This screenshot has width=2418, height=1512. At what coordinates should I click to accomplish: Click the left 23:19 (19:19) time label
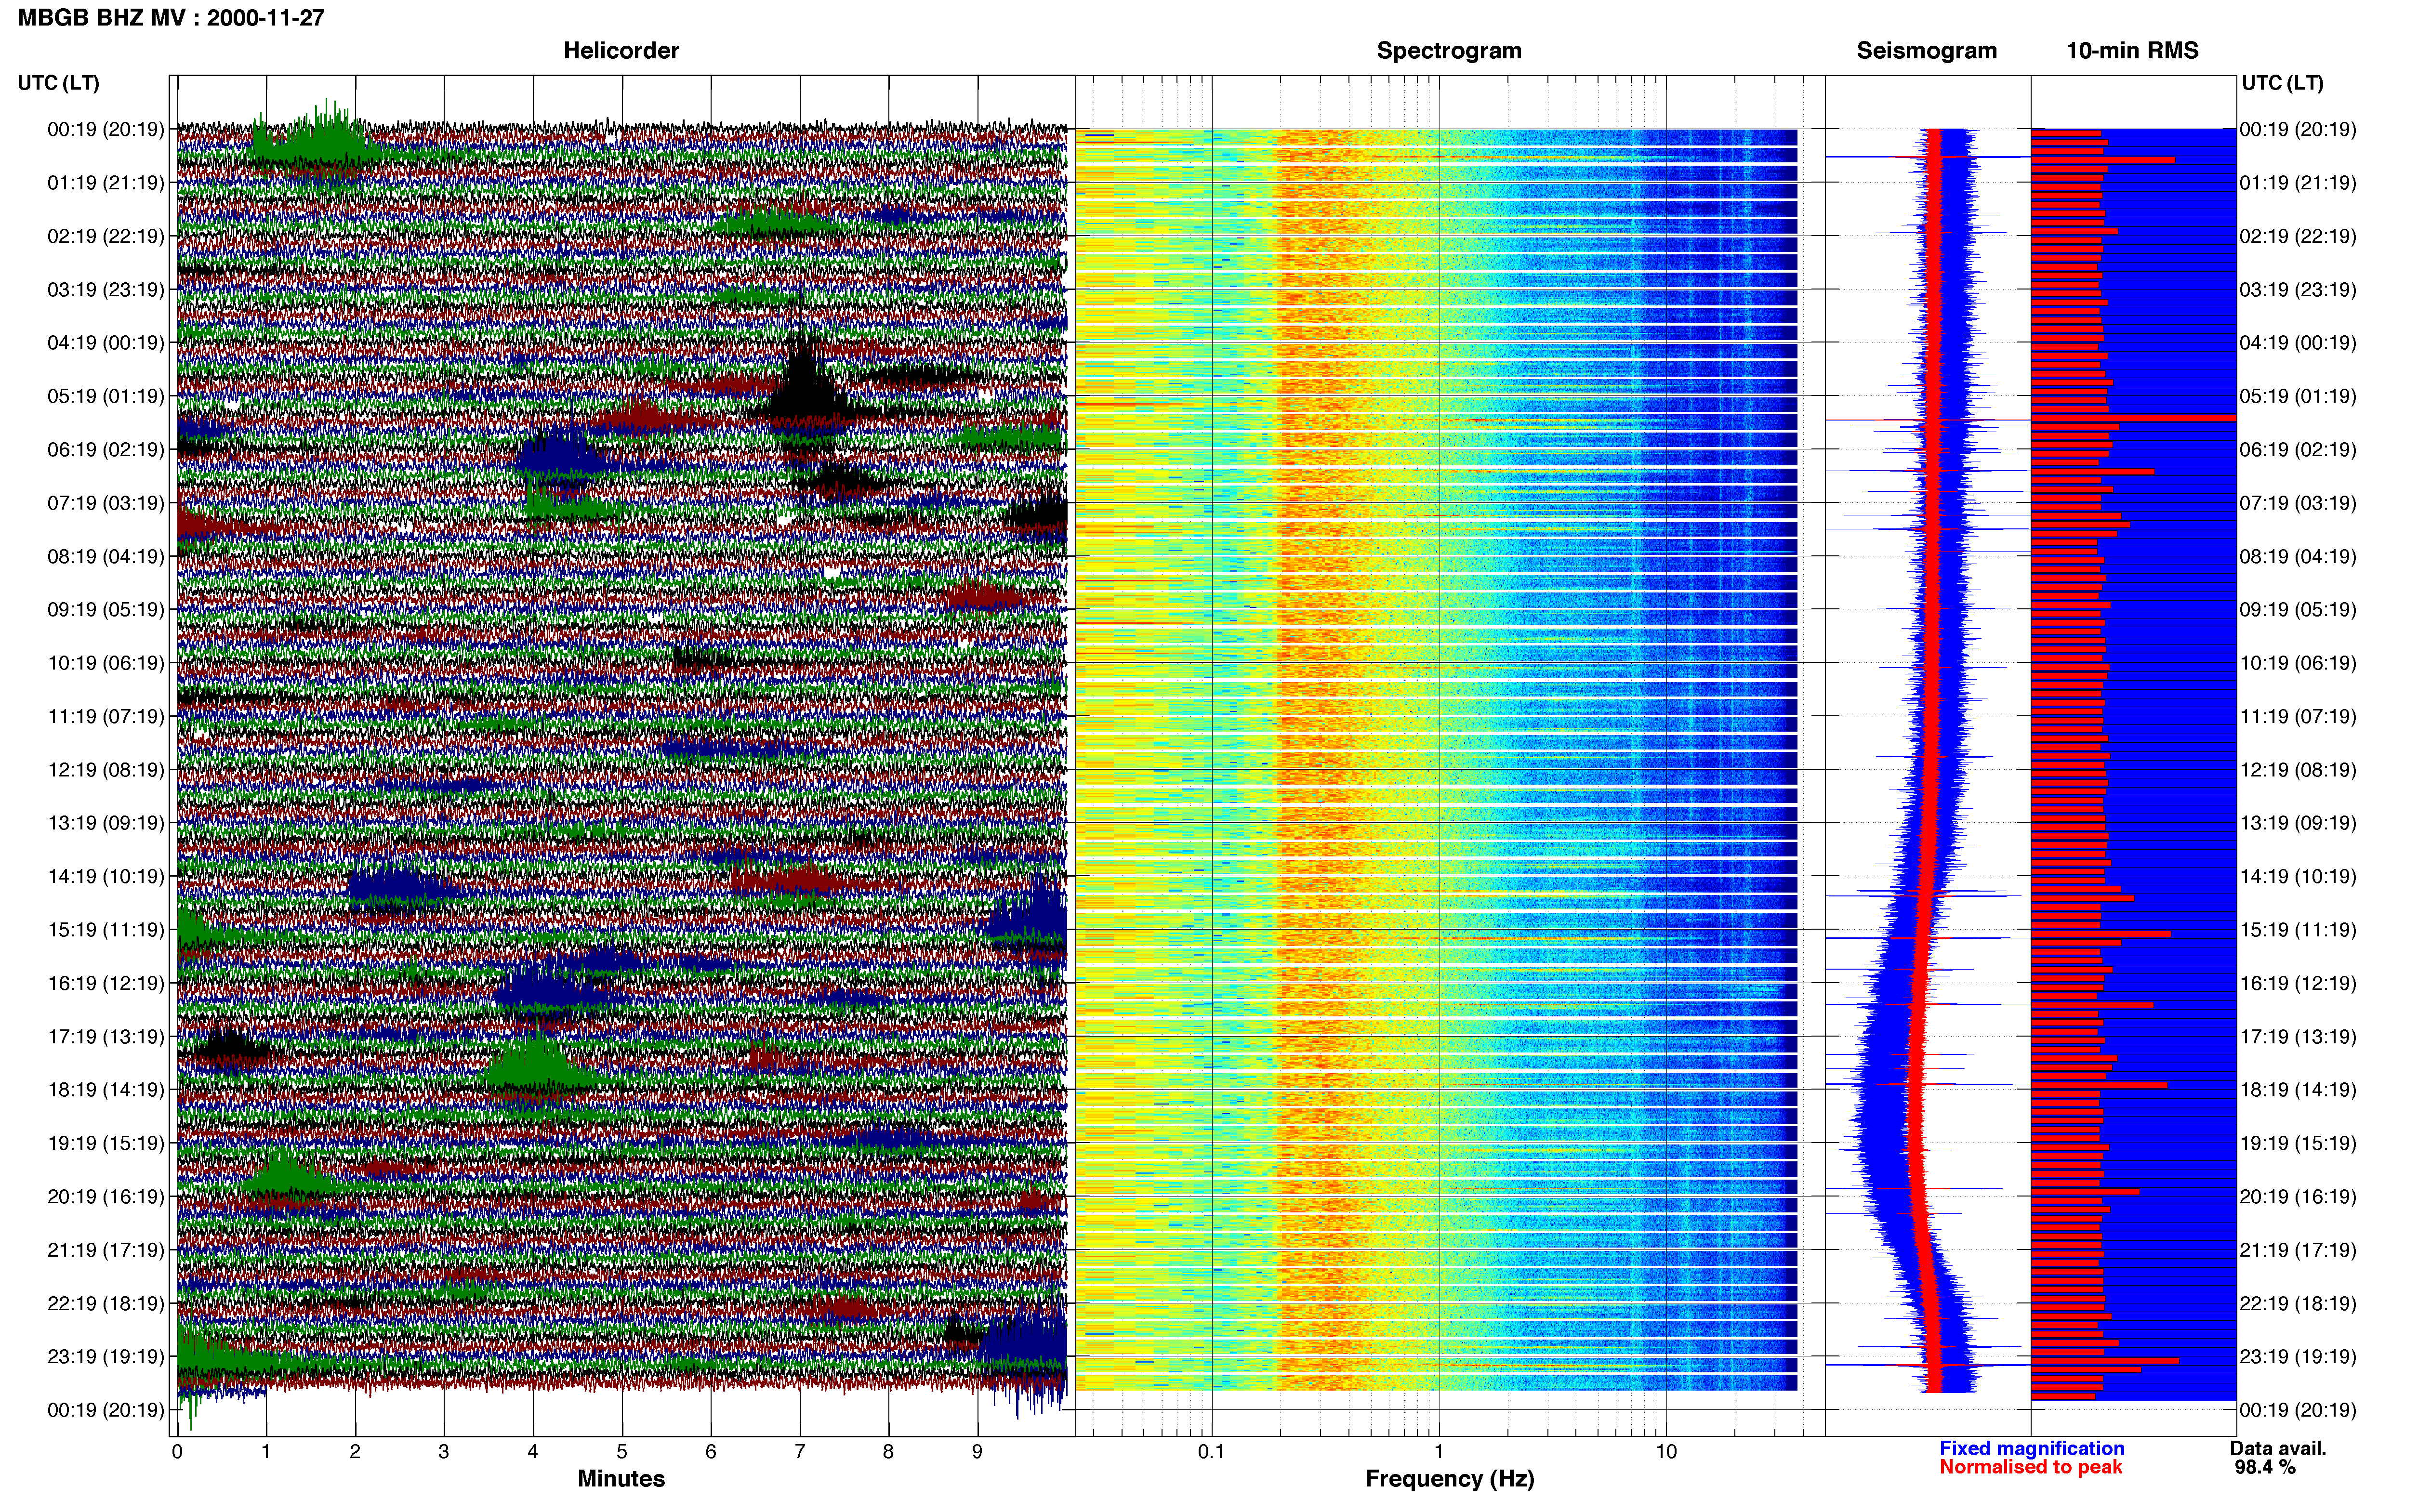[105, 1357]
